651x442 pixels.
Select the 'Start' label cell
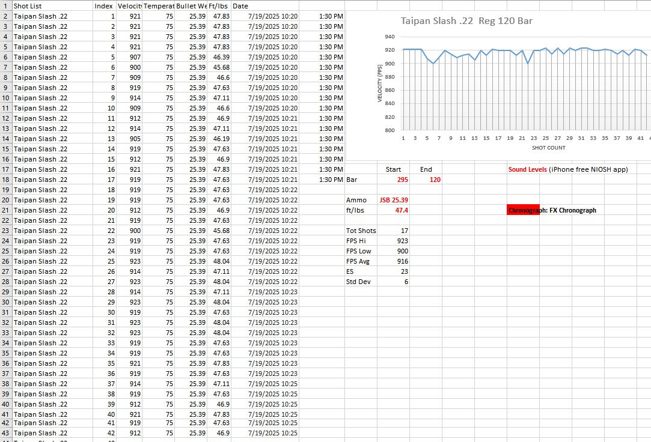point(393,169)
